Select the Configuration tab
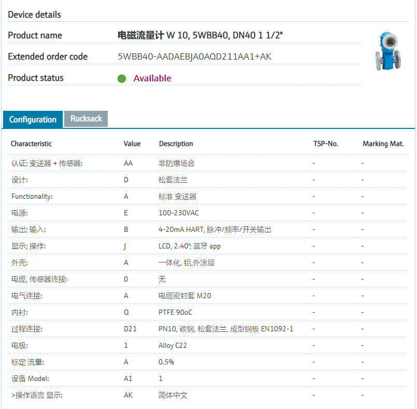Viewport: 417px width, 409px height. pos(33,120)
